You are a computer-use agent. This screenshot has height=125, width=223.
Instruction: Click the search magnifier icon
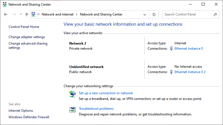tap(215, 14)
